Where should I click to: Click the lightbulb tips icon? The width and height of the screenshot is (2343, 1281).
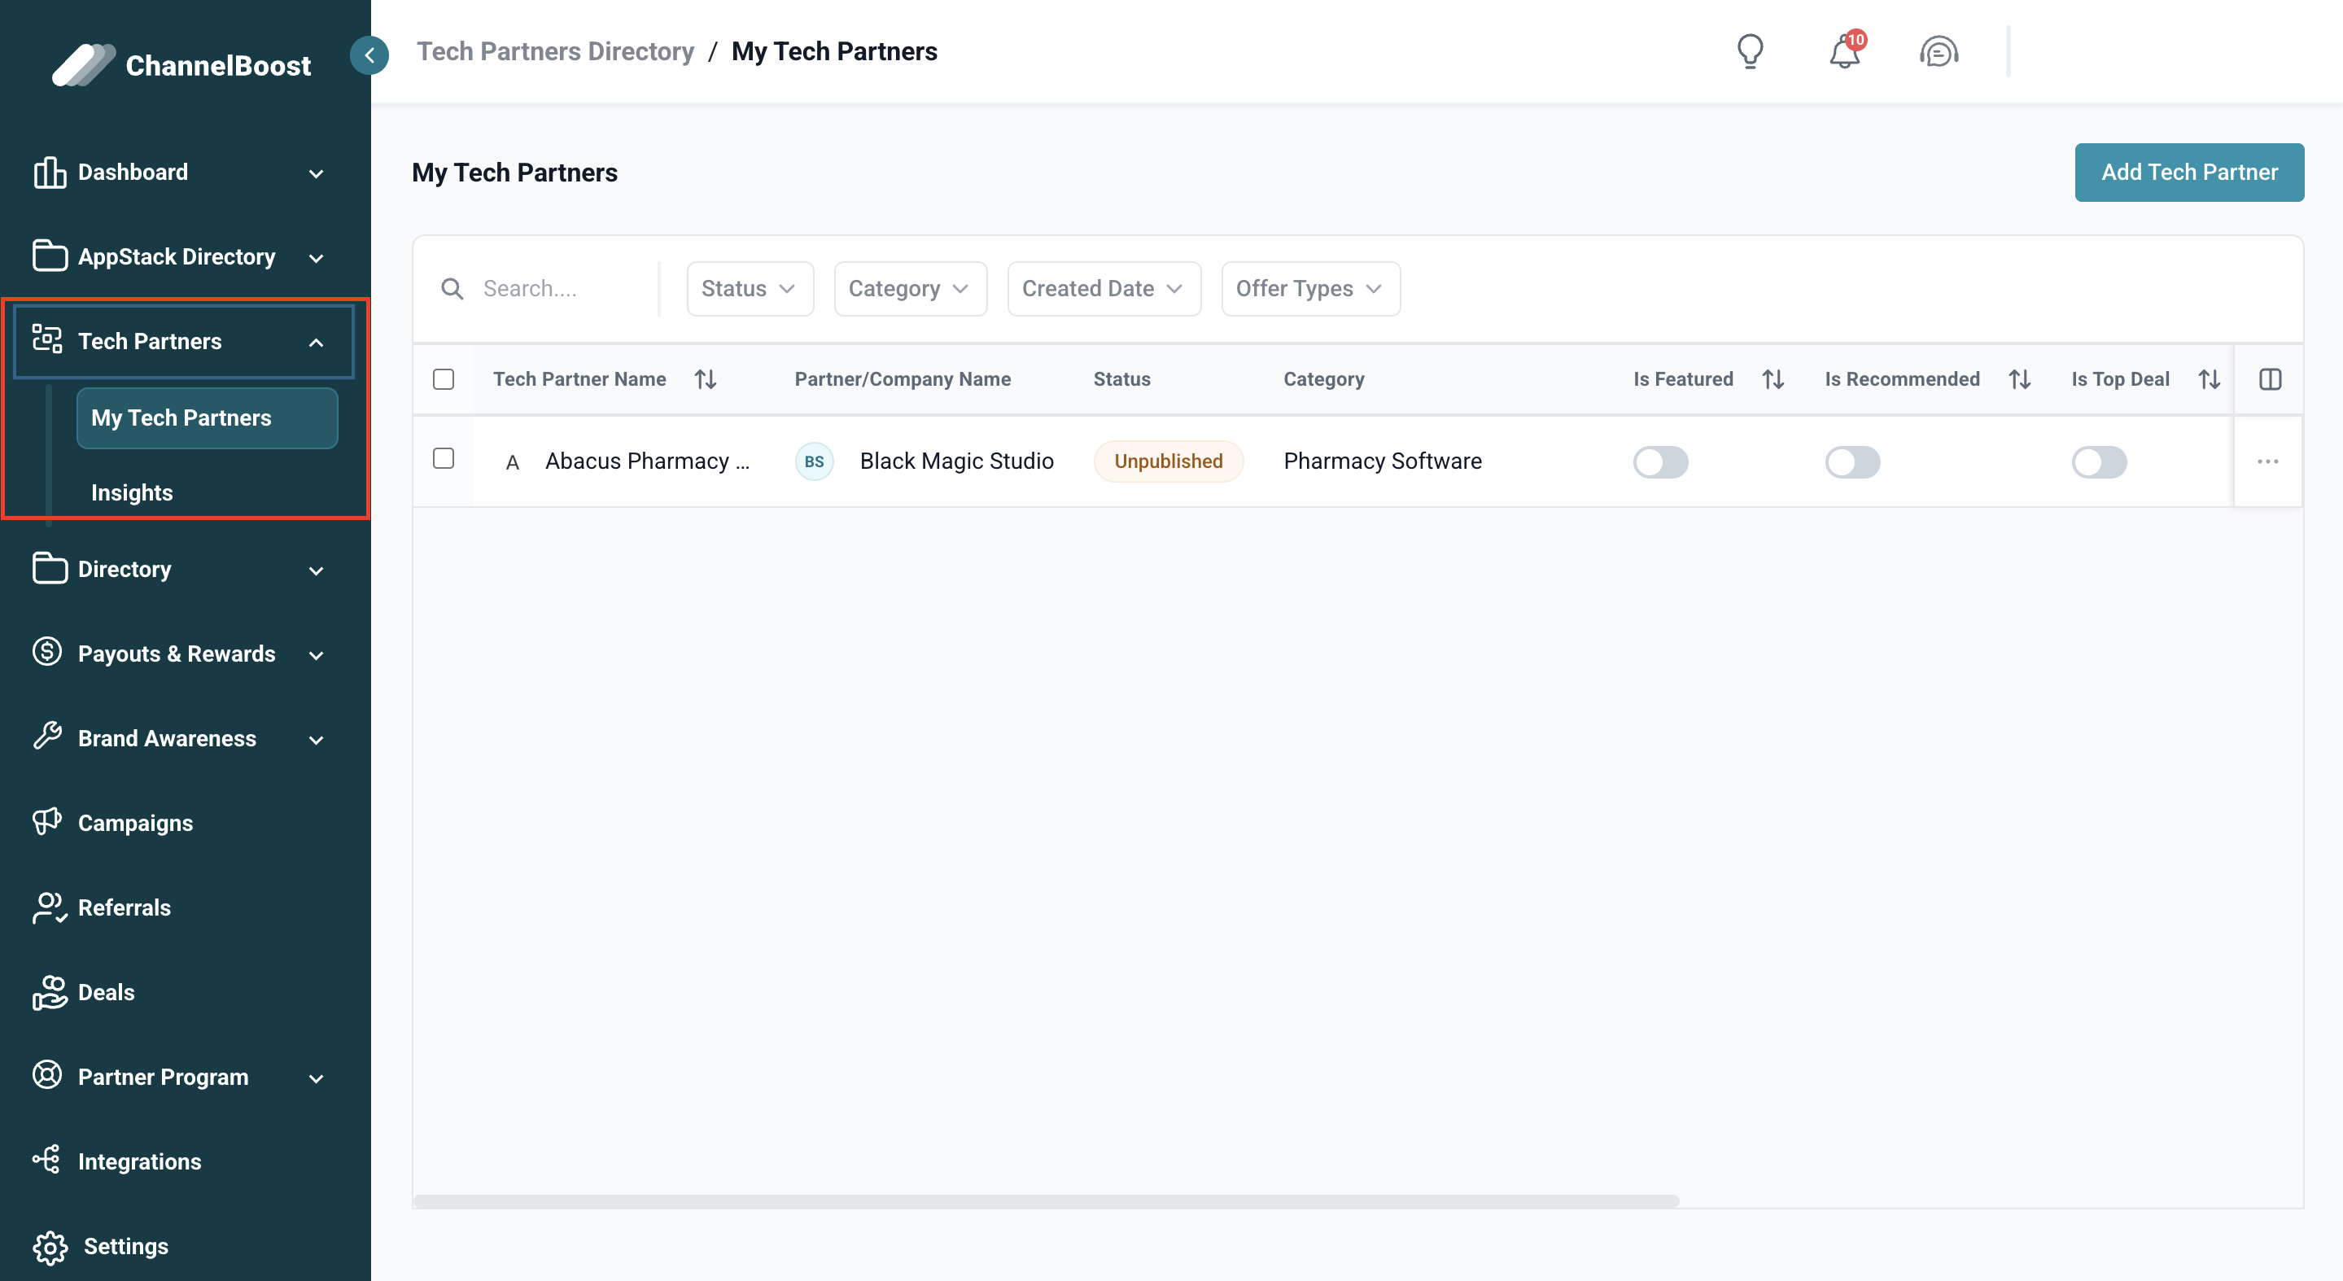1749,52
